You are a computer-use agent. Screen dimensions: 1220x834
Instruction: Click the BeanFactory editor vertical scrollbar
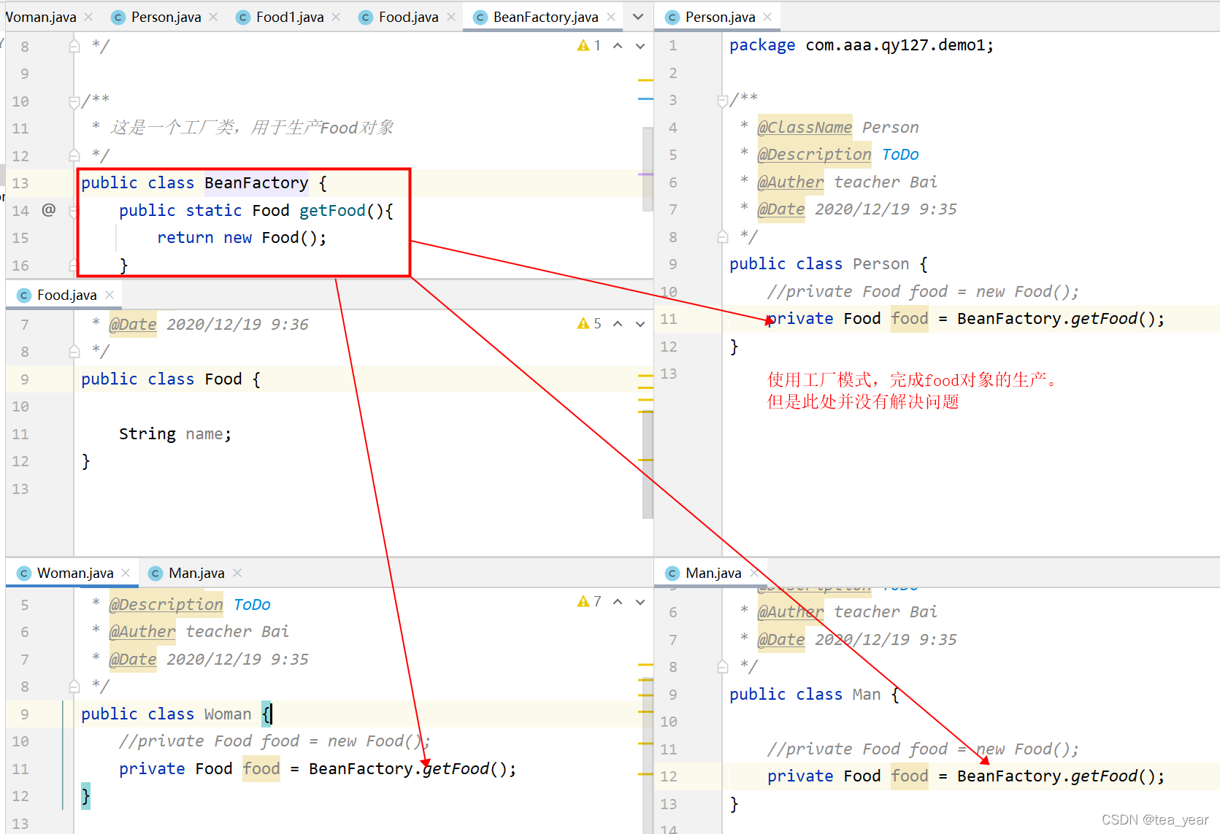point(648,169)
